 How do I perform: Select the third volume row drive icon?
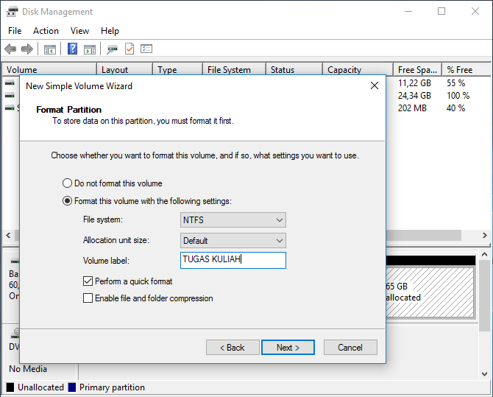pyautogui.click(x=10, y=108)
